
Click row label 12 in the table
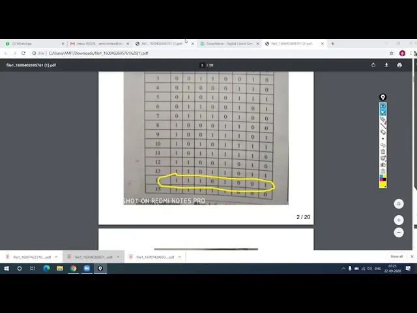pos(158,162)
